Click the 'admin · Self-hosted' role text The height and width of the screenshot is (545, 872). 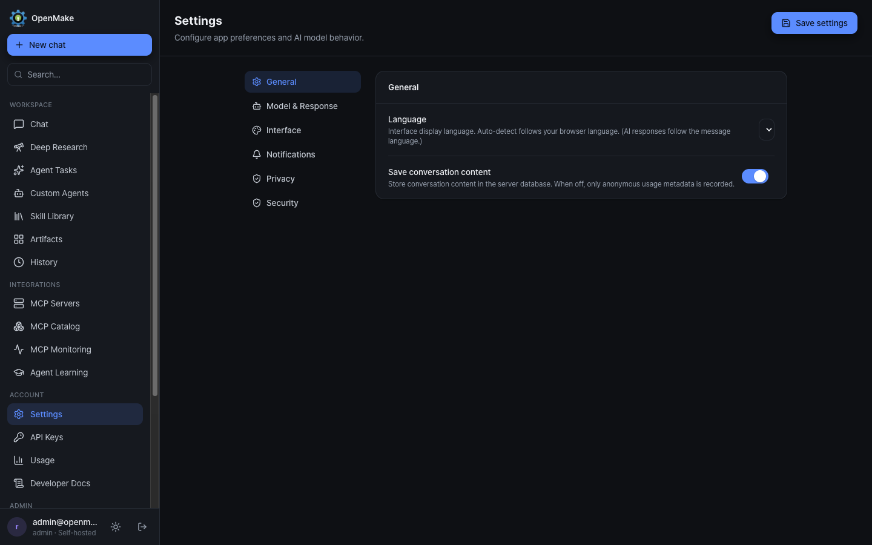coord(64,533)
